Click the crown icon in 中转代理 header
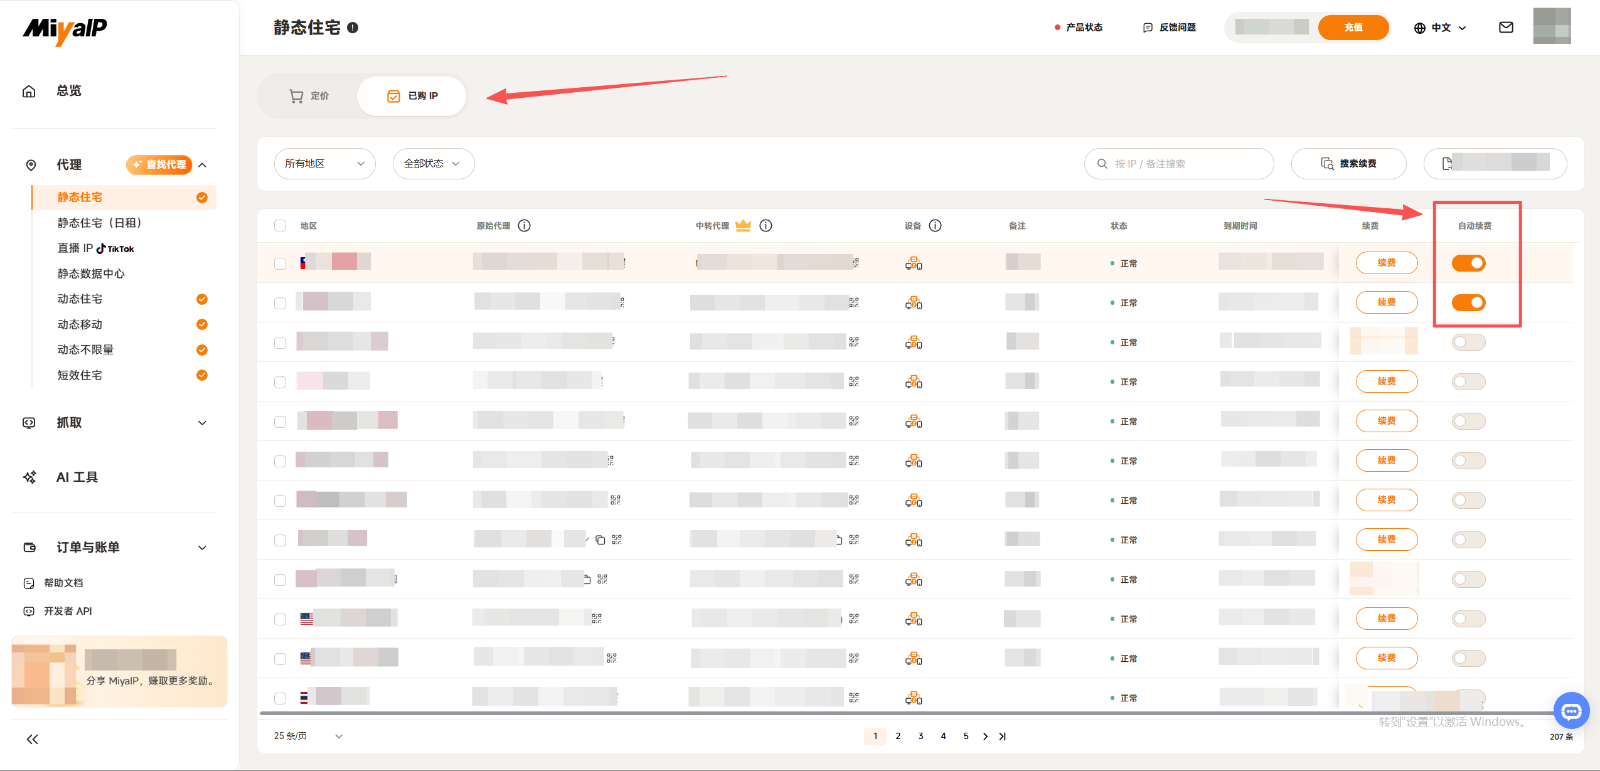Screen dimensions: 1600x771 (743, 225)
